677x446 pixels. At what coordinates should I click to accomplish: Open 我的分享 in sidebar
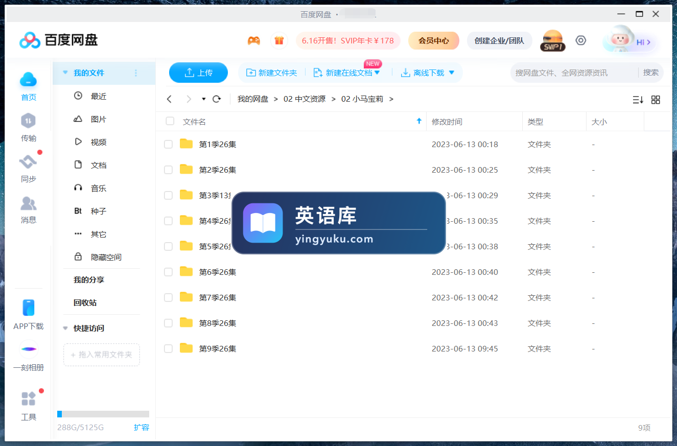[89, 280]
